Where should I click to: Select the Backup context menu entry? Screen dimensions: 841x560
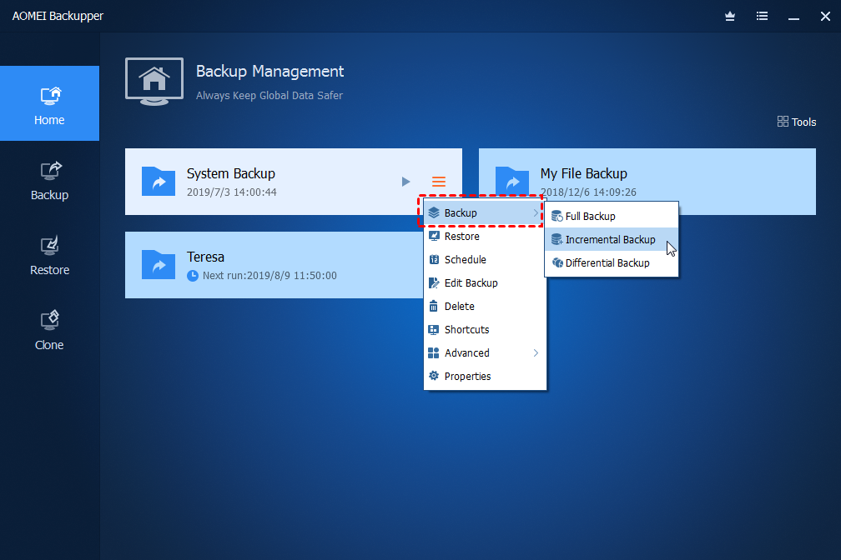tap(484, 212)
